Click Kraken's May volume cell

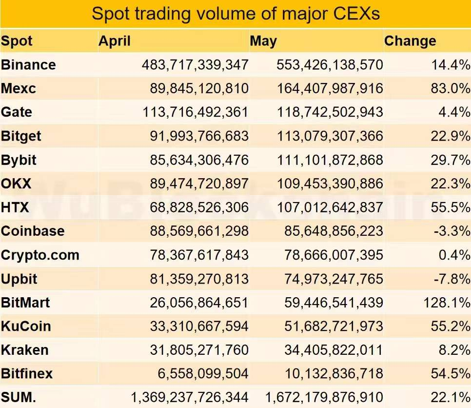[x=334, y=350]
